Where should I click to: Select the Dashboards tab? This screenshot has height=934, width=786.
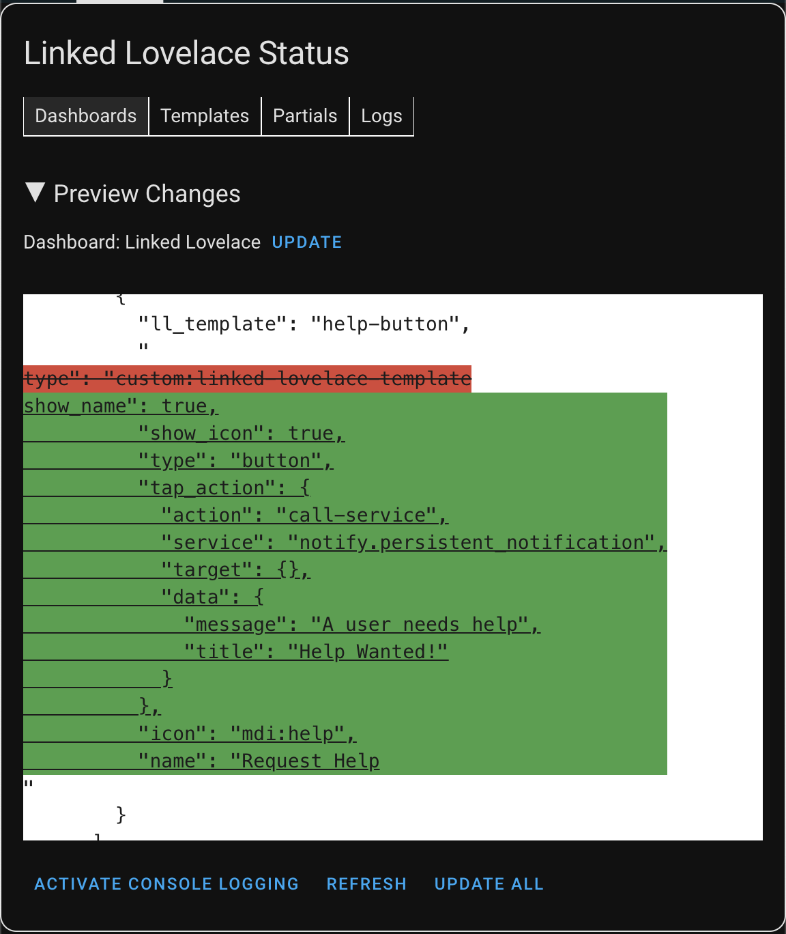coord(85,116)
